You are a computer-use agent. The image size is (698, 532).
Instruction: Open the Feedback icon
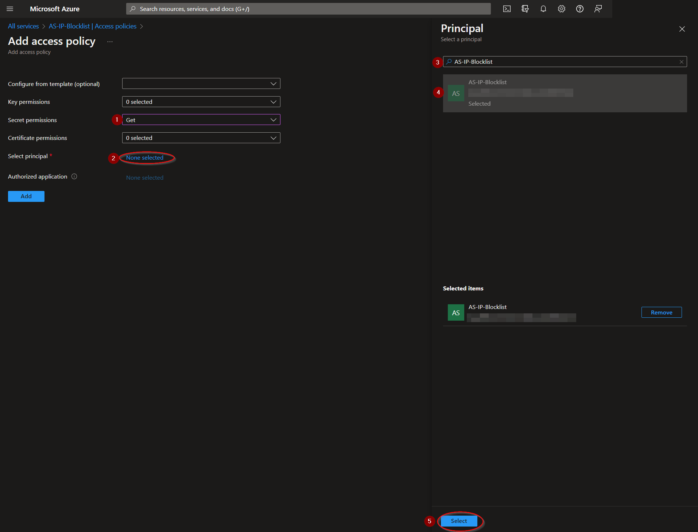coord(598,9)
